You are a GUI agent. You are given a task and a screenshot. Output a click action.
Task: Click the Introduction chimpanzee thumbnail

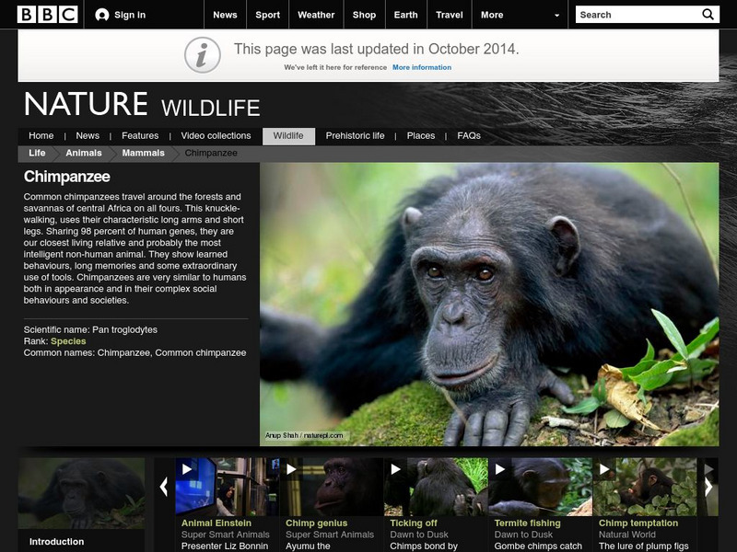click(81, 493)
